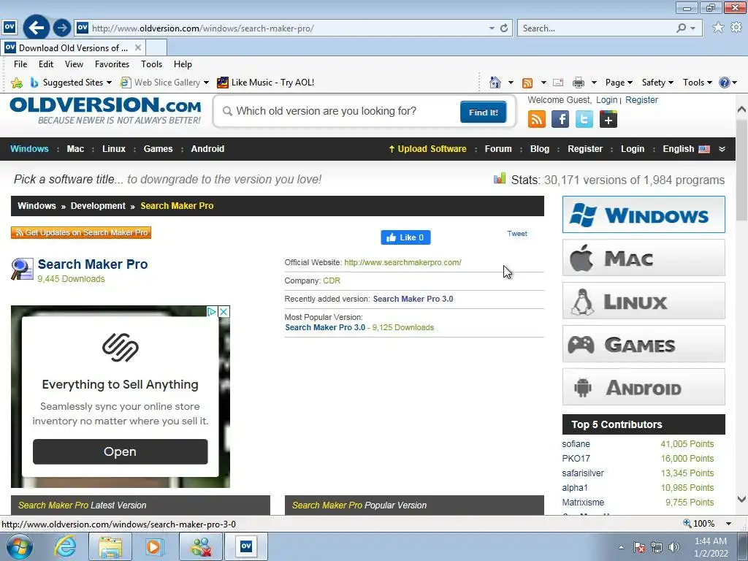Click the Help question mark icon
The height and width of the screenshot is (561, 748).
pyautogui.click(x=724, y=83)
